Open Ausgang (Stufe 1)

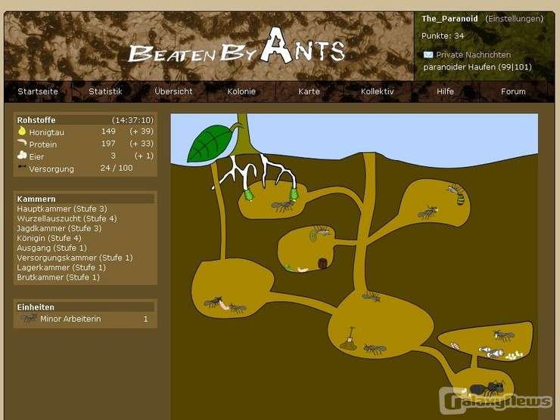[x=51, y=248]
